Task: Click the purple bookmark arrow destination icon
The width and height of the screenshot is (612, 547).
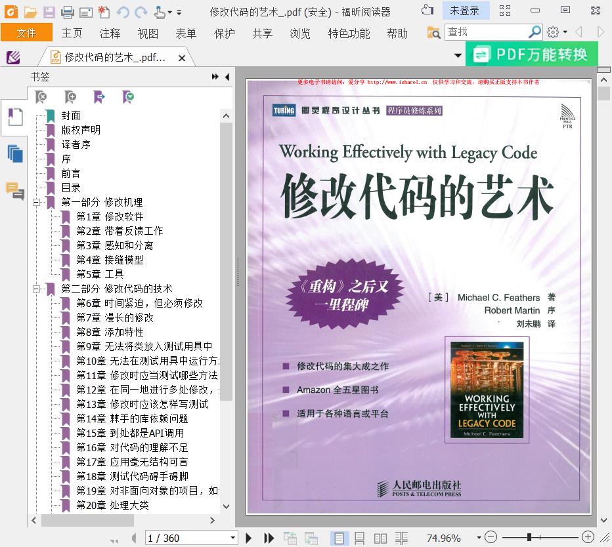Action: 99,96
